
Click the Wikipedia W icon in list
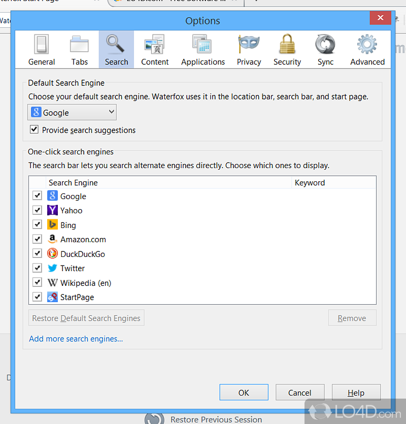coord(52,282)
